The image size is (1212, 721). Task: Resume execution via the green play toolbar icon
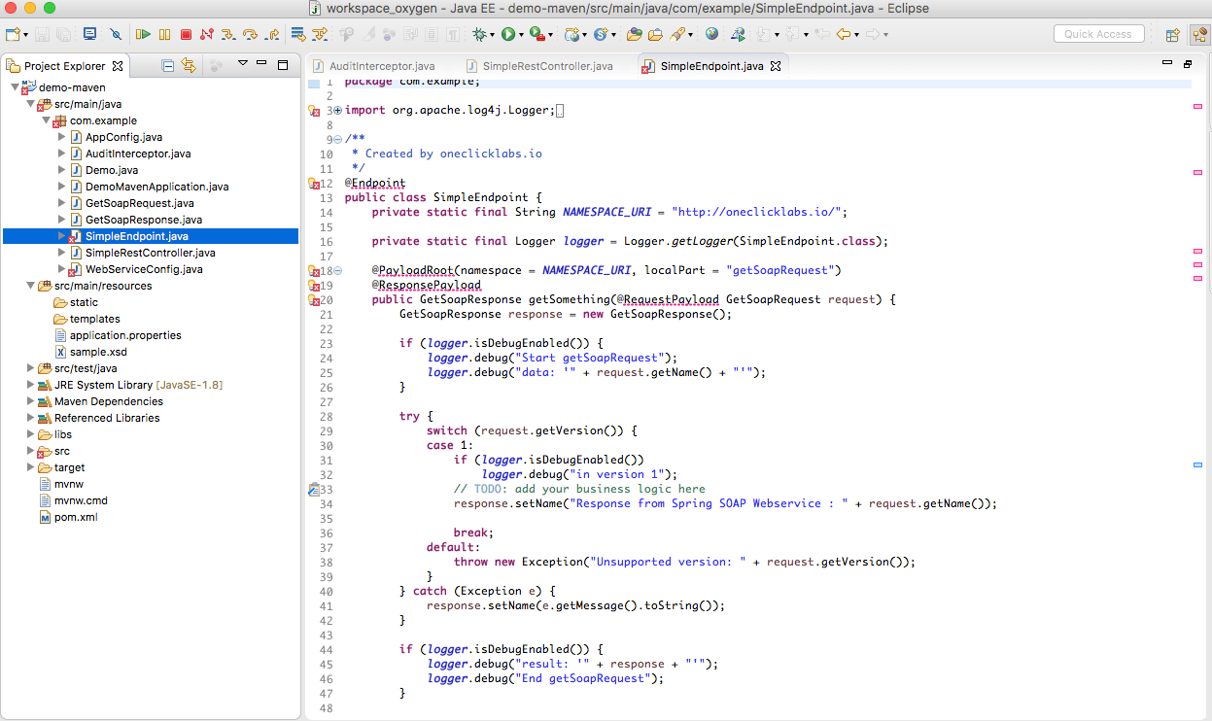144,34
